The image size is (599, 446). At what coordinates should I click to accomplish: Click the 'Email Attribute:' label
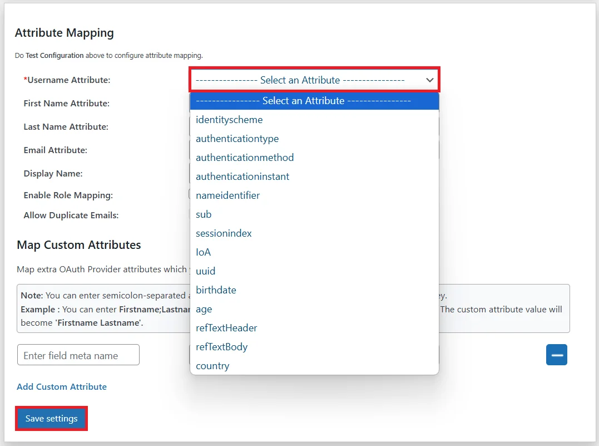coord(56,150)
